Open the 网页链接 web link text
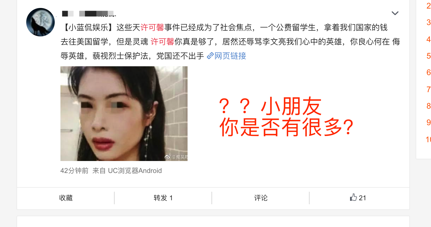Screen dimensions: 431x227 point(230,56)
